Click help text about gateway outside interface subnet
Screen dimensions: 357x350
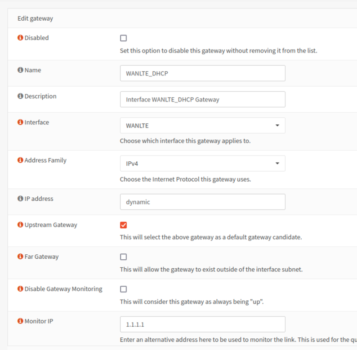pyautogui.click(x=211, y=270)
